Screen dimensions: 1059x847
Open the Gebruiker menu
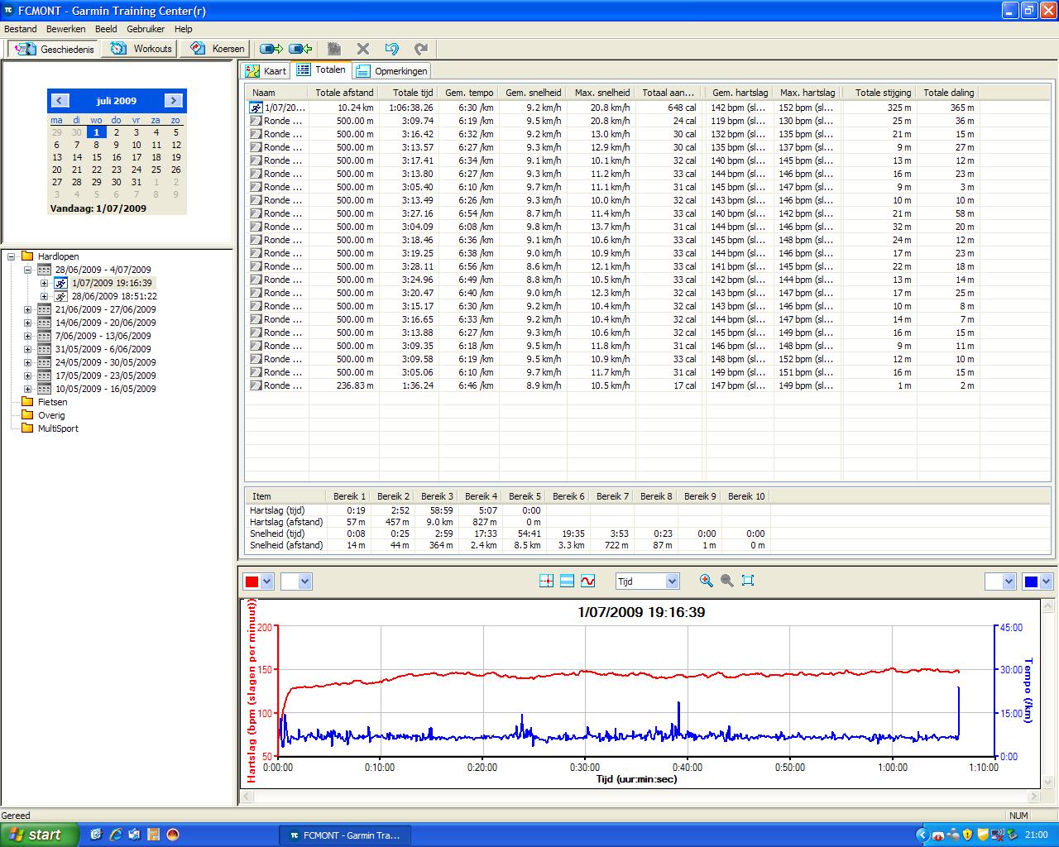(x=146, y=29)
